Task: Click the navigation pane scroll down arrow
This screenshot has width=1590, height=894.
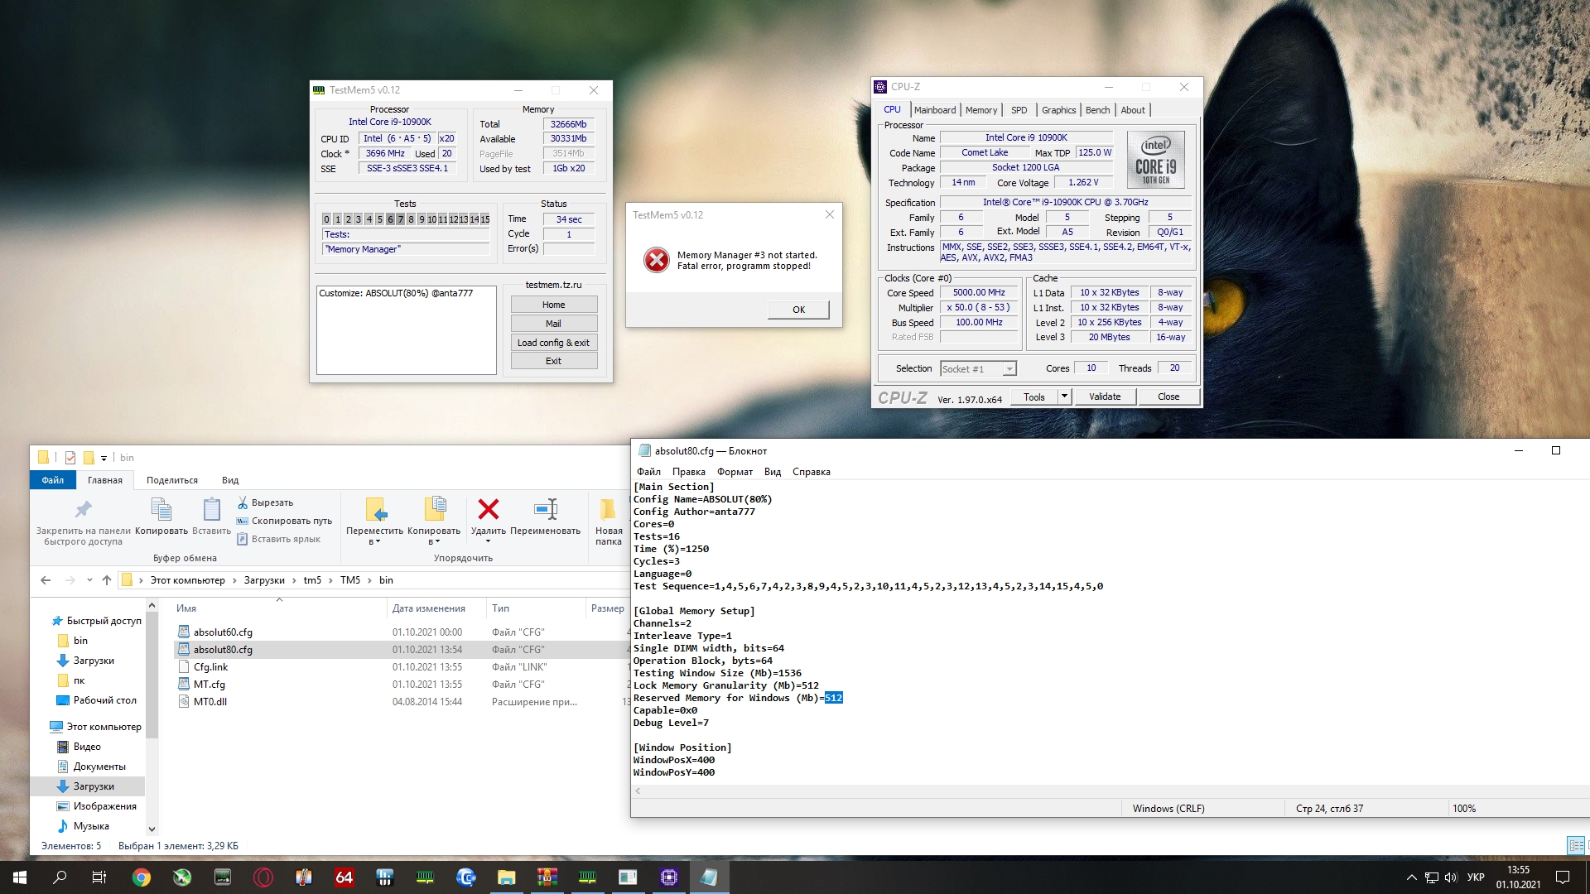Action: click(152, 829)
